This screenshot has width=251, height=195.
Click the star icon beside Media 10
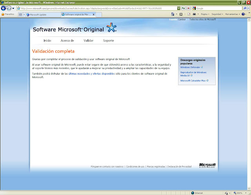tap(191, 75)
